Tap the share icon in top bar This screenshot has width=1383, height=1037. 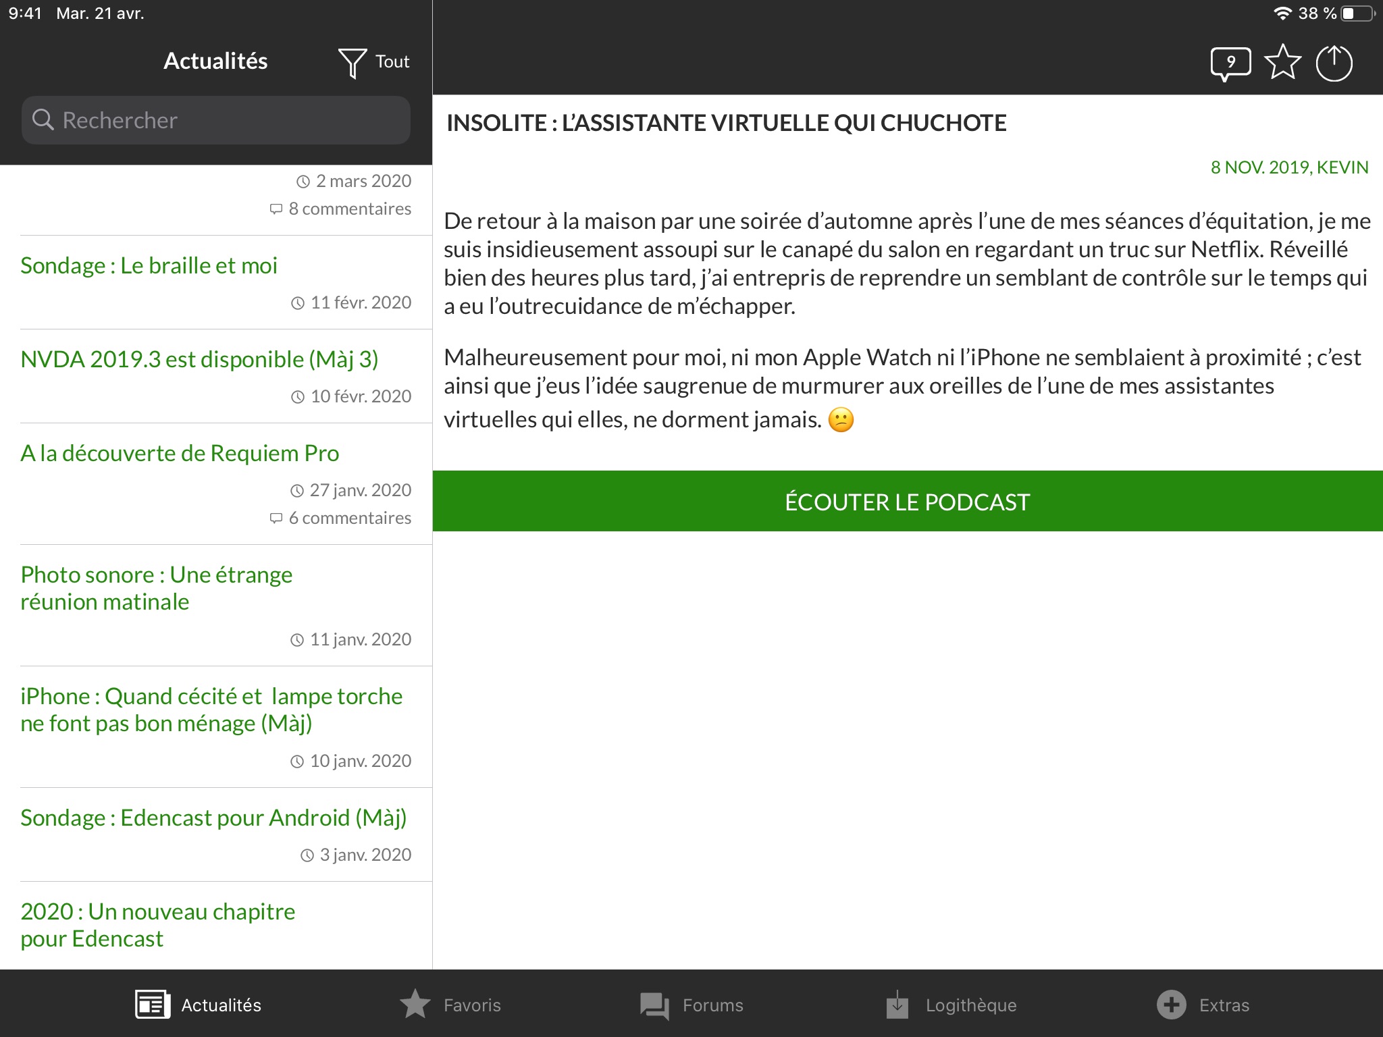1334,63
